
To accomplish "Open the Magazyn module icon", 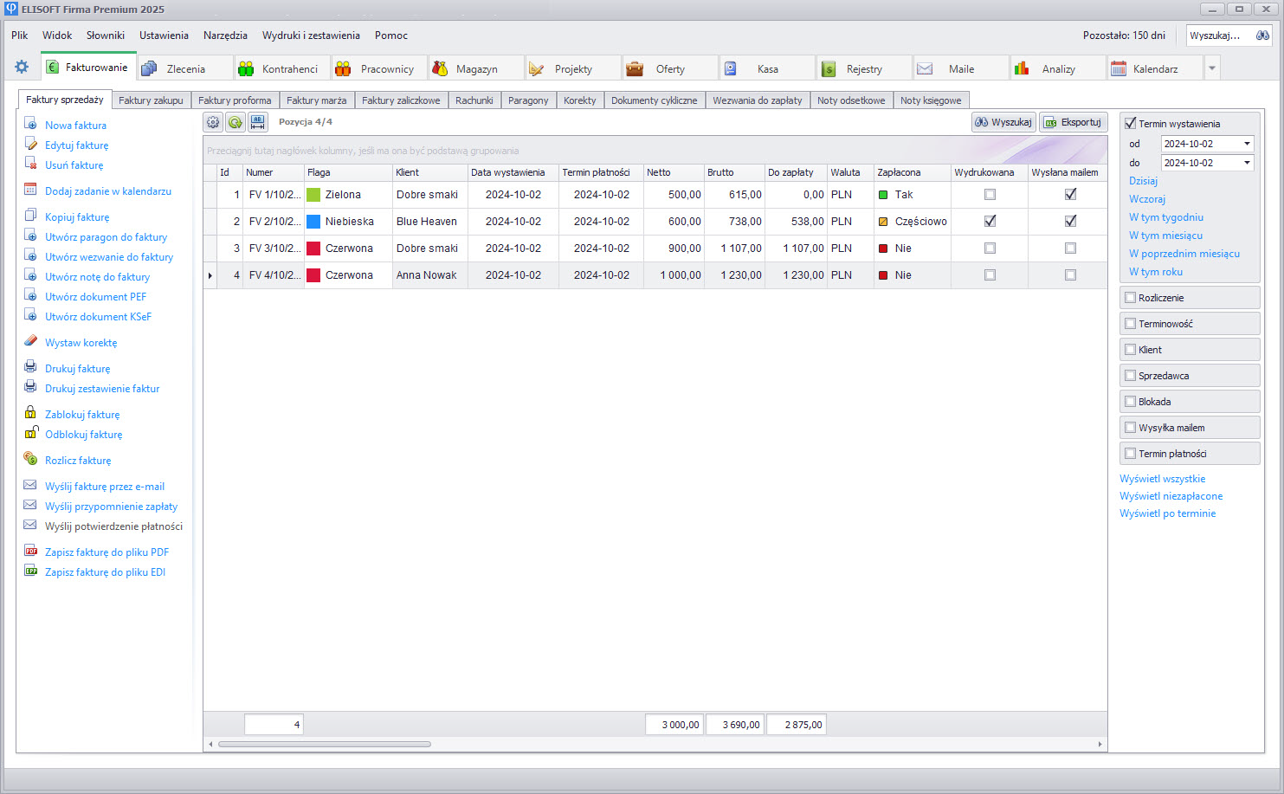I will [x=440, y=68].
